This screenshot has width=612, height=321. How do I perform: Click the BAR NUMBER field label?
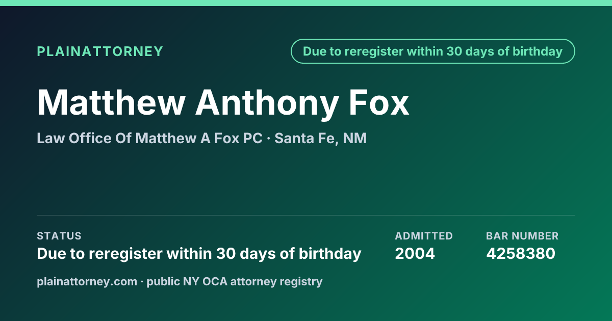[522, 236]
